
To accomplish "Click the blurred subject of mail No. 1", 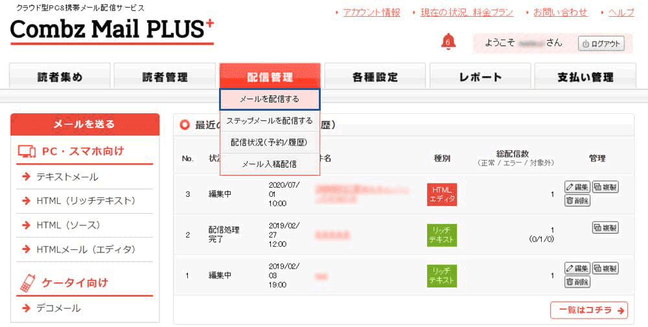I will tap(321, 276).
